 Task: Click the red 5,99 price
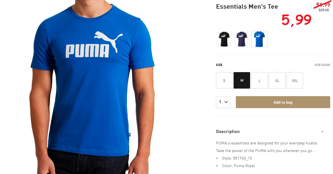pos(297,20)
